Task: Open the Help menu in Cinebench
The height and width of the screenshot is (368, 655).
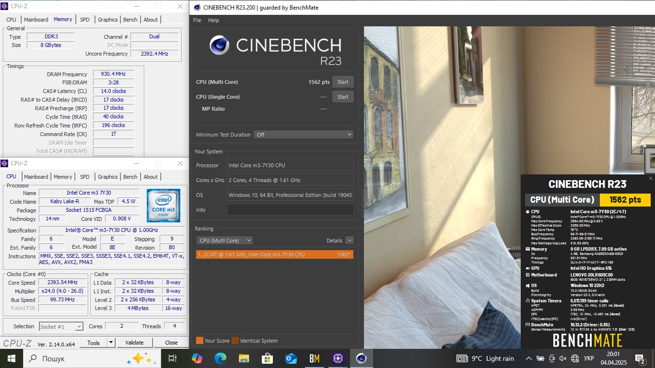Action: point(213,20)
